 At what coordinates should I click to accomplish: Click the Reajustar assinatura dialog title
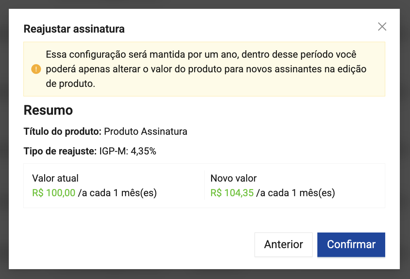[74, 29]
